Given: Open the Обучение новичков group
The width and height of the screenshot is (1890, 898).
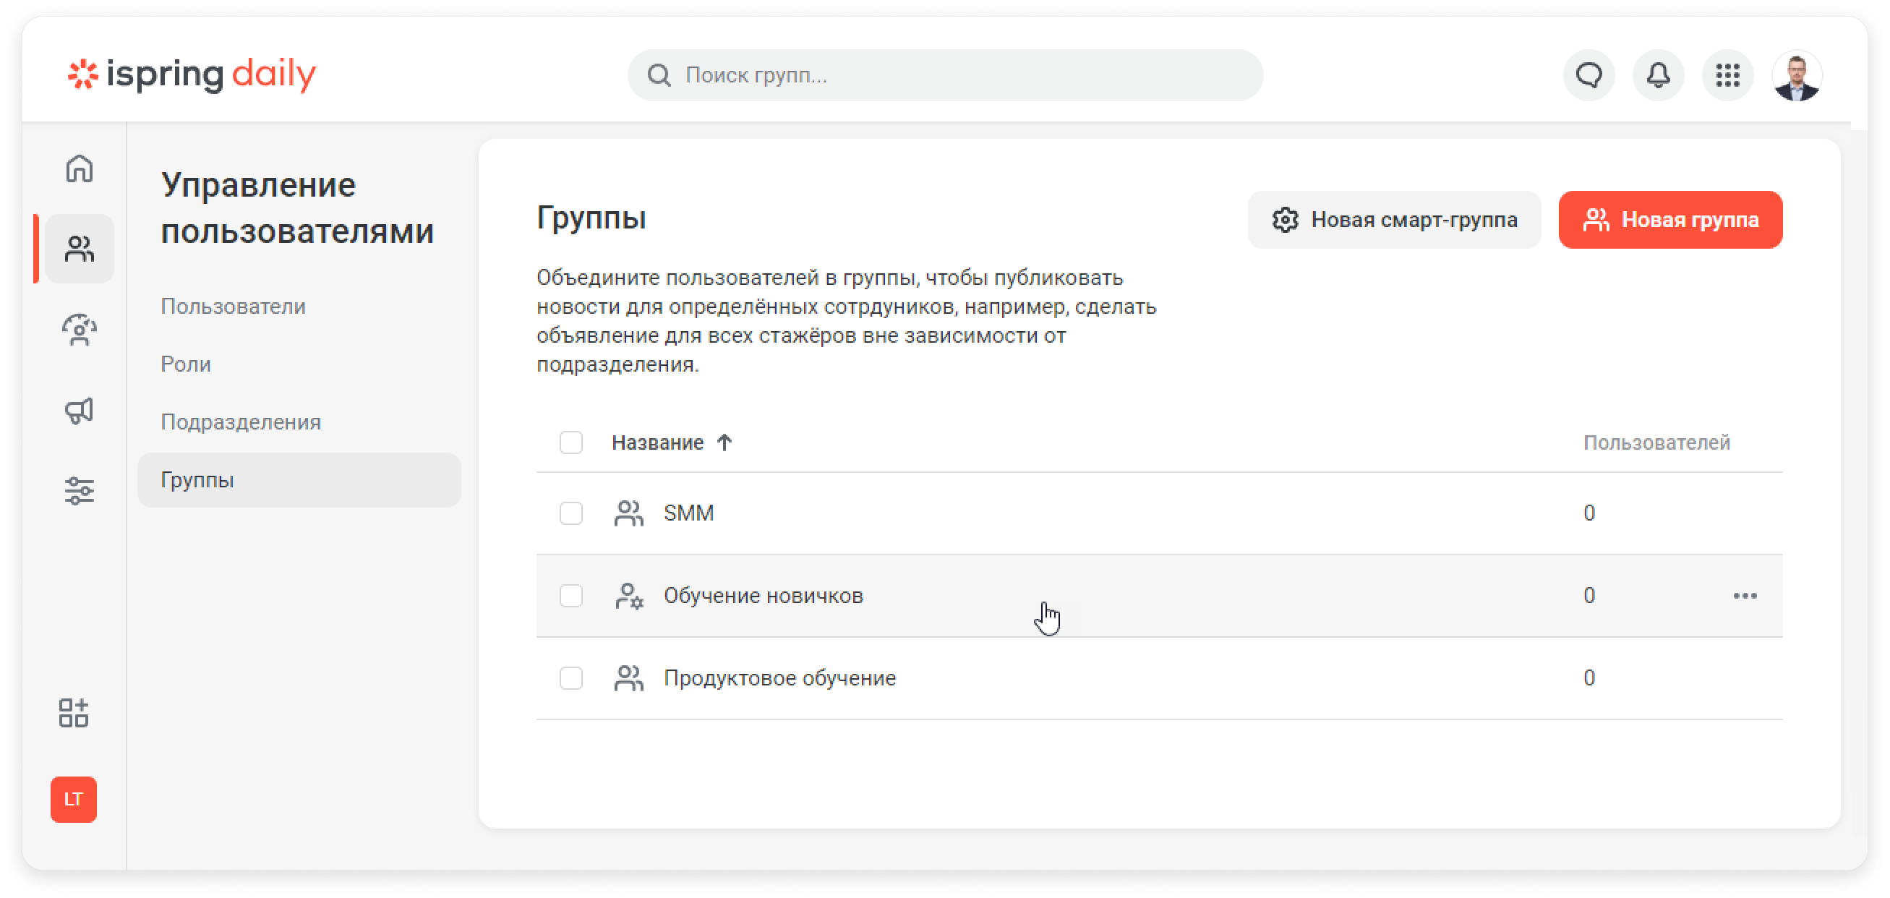Looking at the screenshot, I should pyautogui.click(x=763, y=596).
